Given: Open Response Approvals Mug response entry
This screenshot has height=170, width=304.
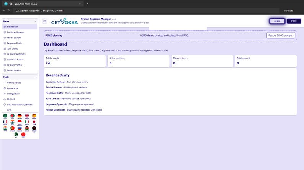Looking at the screenshot, I should (70, 104).
